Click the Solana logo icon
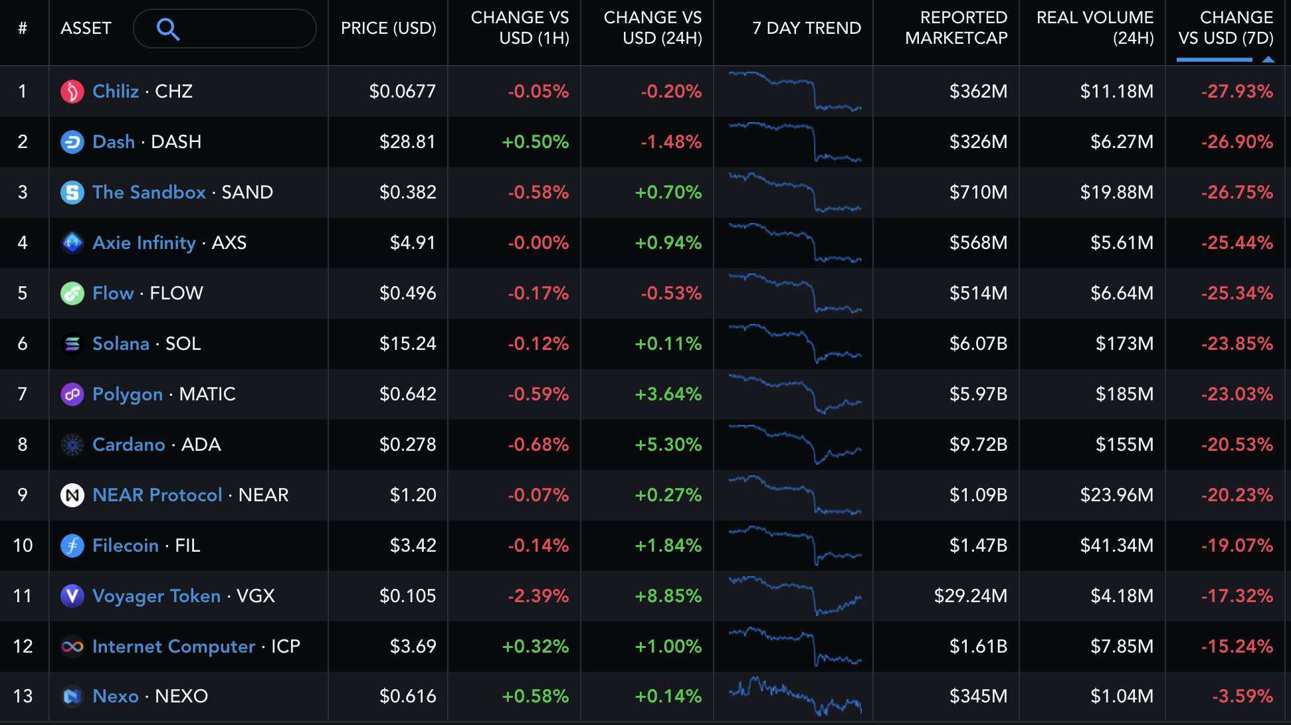Viewport: 1291px width, 725px height. pyautogui.click(x=72, y=344)
